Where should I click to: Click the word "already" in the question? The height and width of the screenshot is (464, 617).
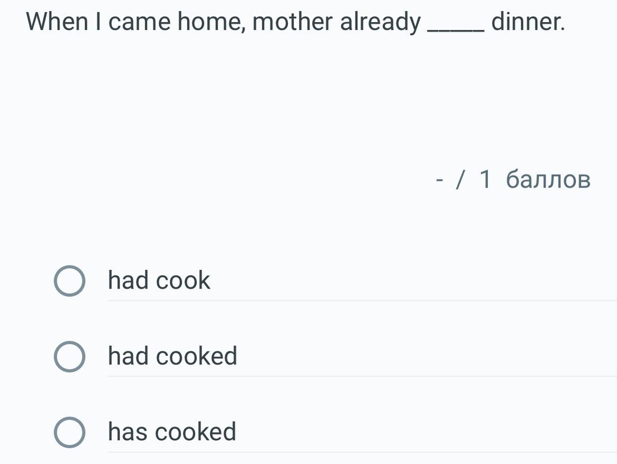[380, 23]
